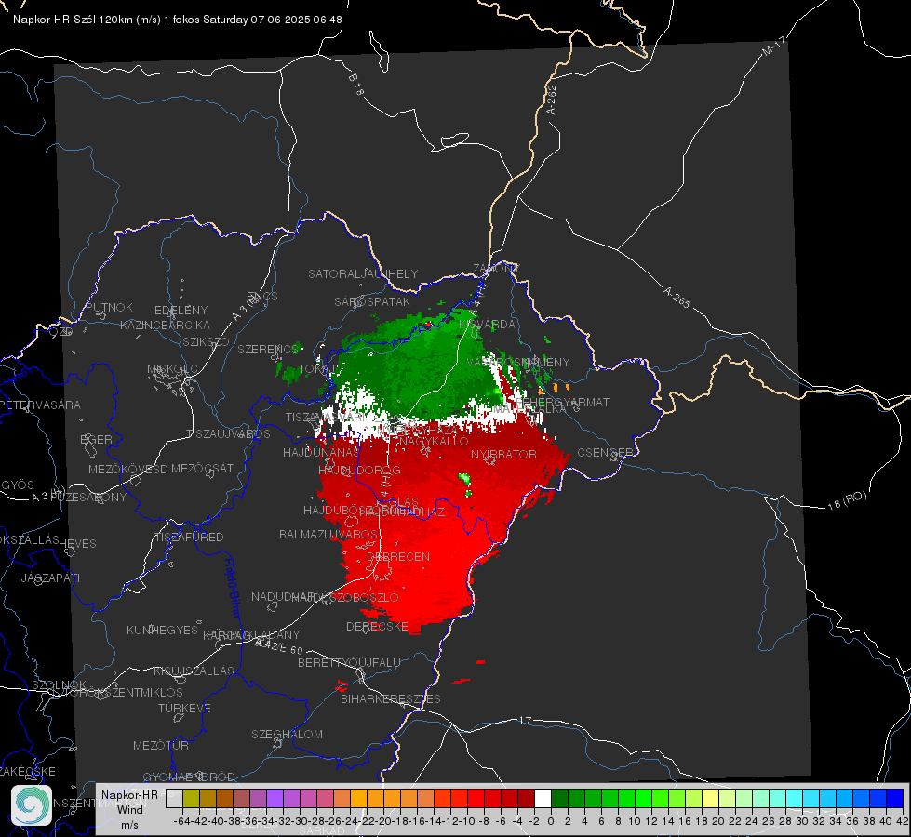The image size is (911, 837).
Task: Click the BERETTYOUJFALU city label
Action: (x=349, y=662)
